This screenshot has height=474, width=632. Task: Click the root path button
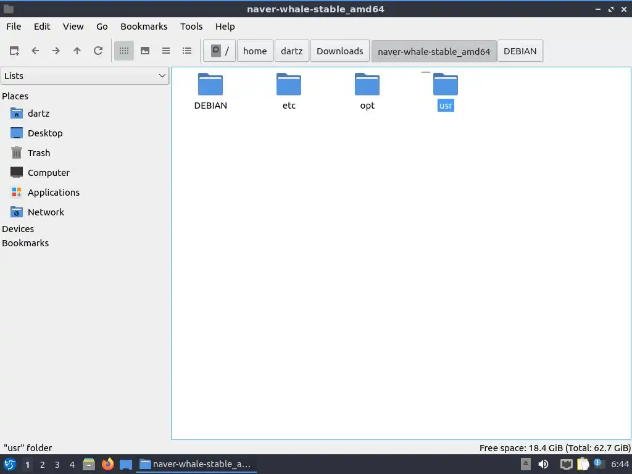tap(219, 51)
